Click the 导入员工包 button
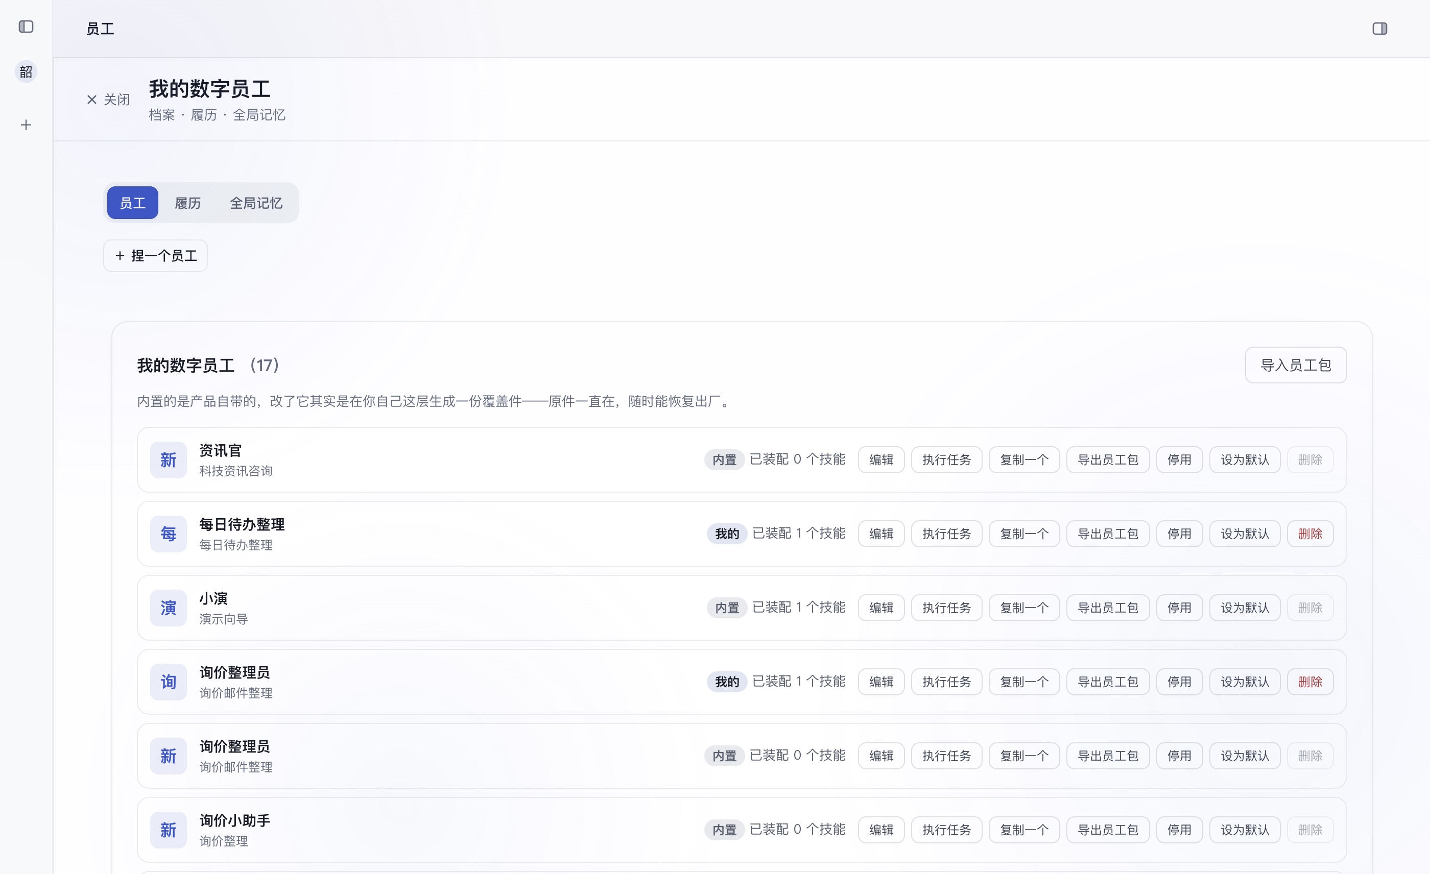 click(1295, 365)
